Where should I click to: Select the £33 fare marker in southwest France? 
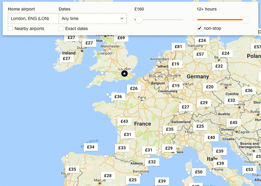click(x=122, y=148)
